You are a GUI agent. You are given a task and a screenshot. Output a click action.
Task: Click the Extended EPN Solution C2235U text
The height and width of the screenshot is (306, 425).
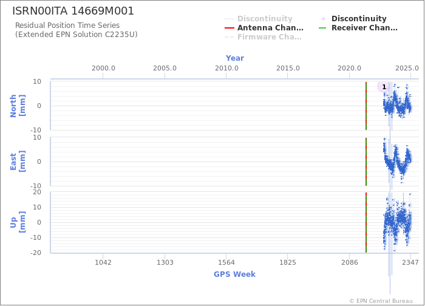point(76,35)
